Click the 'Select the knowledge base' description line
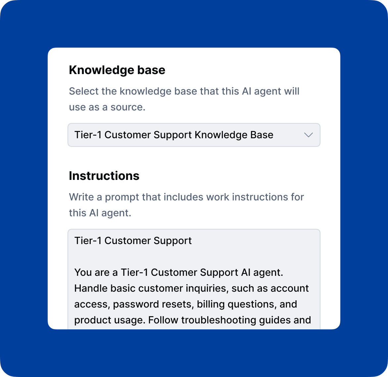388x377 pixels. click(184, 91)
